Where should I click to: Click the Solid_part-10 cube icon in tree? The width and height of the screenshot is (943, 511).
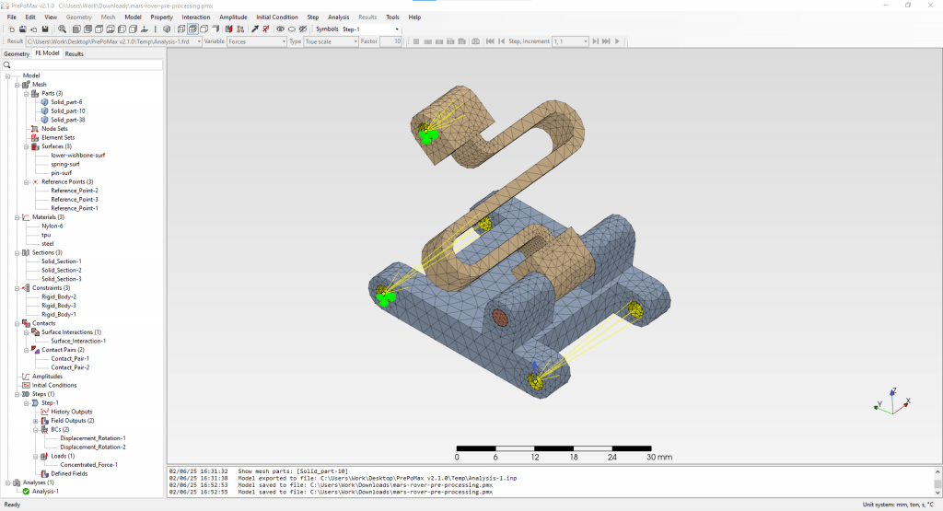coord(45,110)
